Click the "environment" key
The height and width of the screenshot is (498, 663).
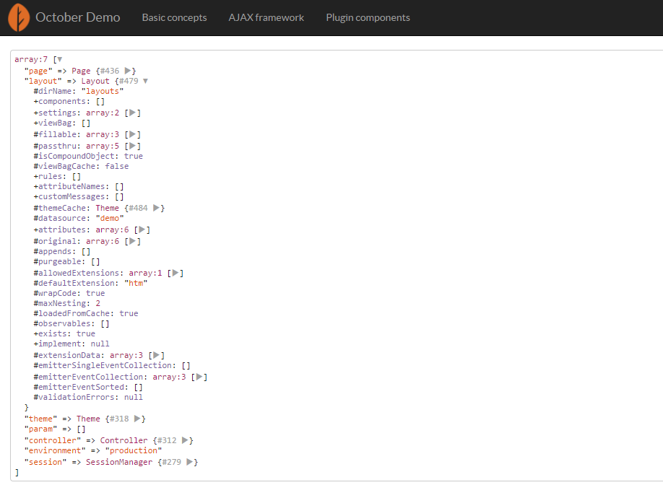[55, 450]
